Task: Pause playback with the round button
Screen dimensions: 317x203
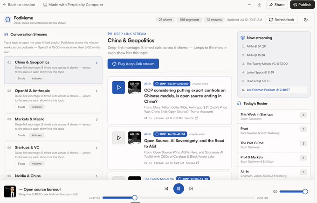Action: click(179, 189)
